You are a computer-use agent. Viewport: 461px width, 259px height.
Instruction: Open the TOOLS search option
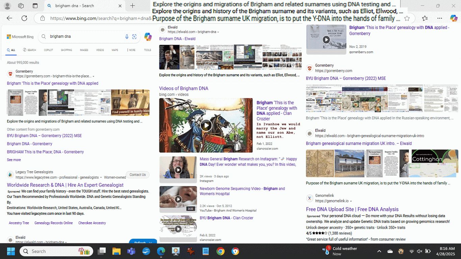[148, 50]
